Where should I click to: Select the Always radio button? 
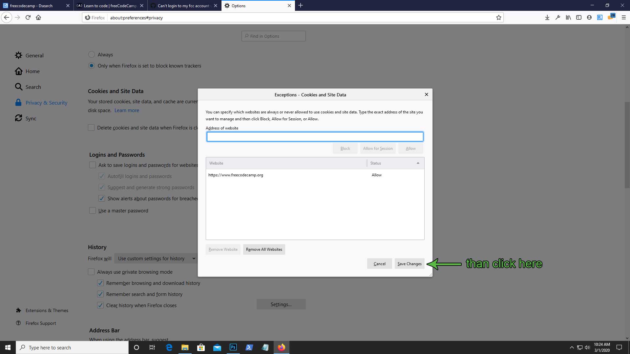coord(92,54)
